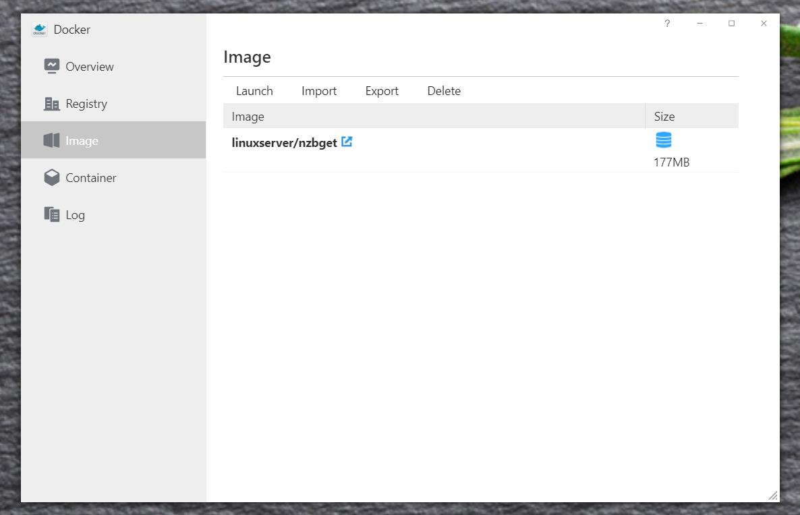Maximize the Docker window
The width and height of the screenshot is (800, 515).
(731, 24)
